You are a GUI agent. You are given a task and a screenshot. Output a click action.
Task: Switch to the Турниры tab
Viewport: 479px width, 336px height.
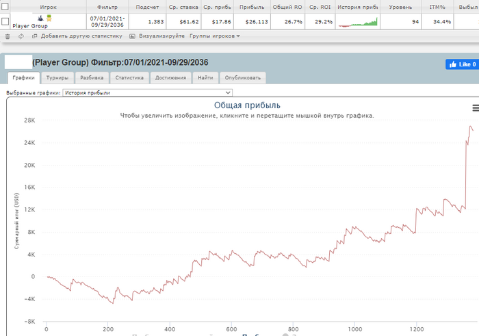pos(57,77)
